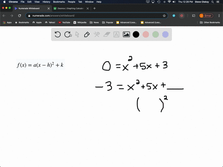Click the browser forward arrow

[x=12, y=16]
